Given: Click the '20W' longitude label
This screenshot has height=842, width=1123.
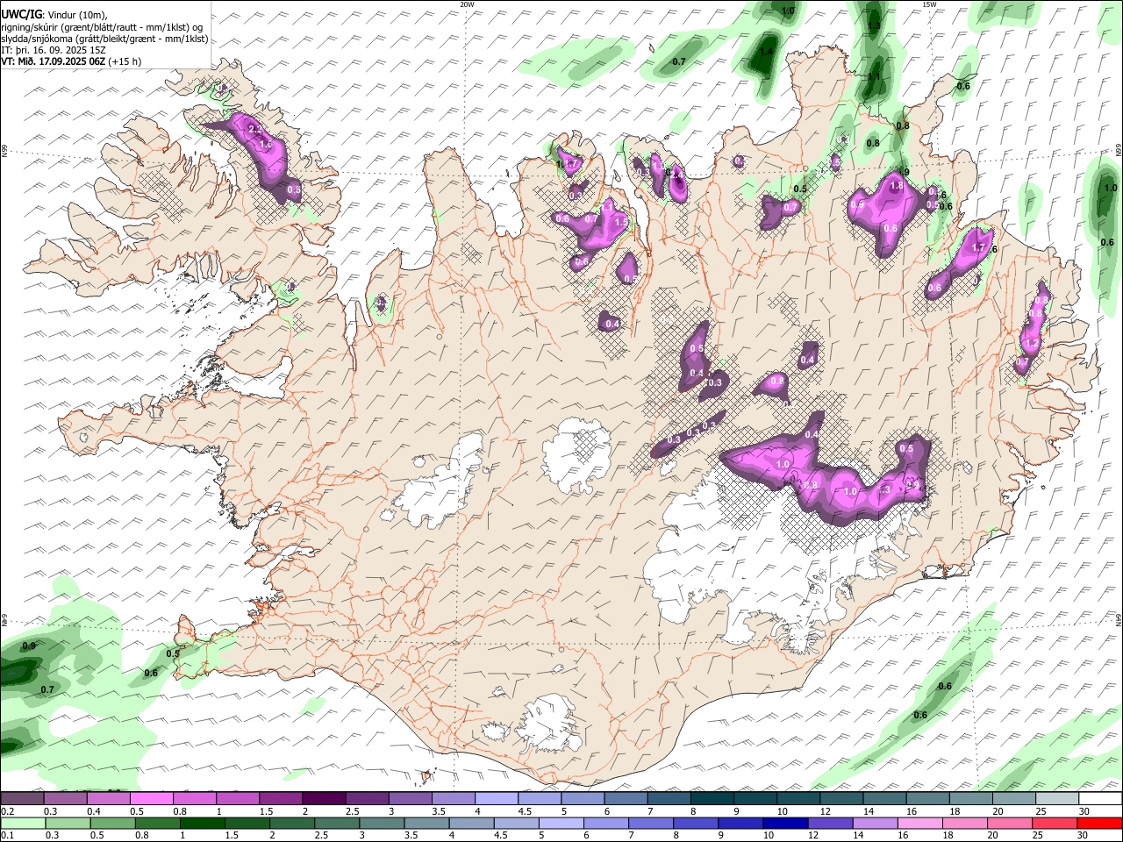Looking at the screenshot, I should (x=467, y=4).
